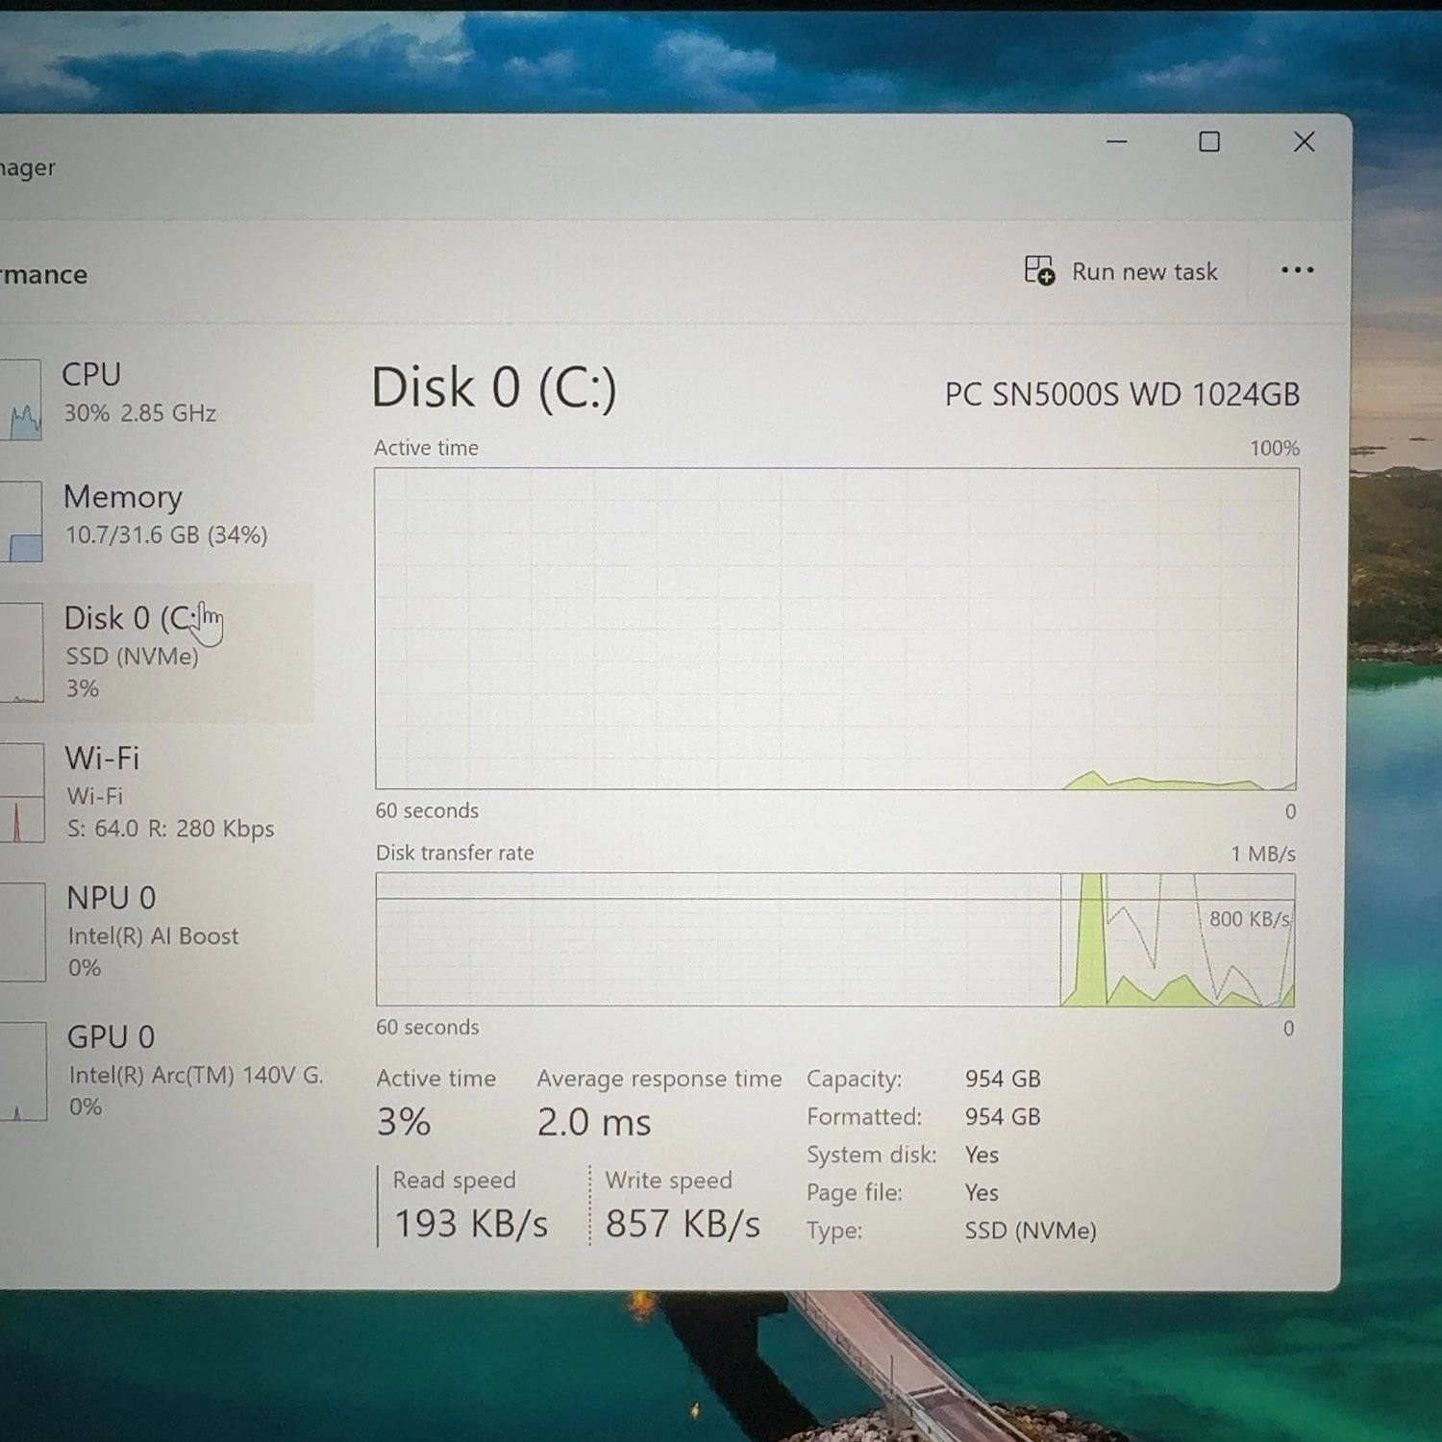Click the Run new task icon
The height and width of the screenshot is (1442, 1442).
tap(1038, 271)
